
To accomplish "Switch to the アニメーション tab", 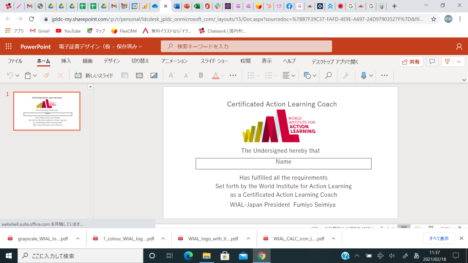I will coord(174,61).
